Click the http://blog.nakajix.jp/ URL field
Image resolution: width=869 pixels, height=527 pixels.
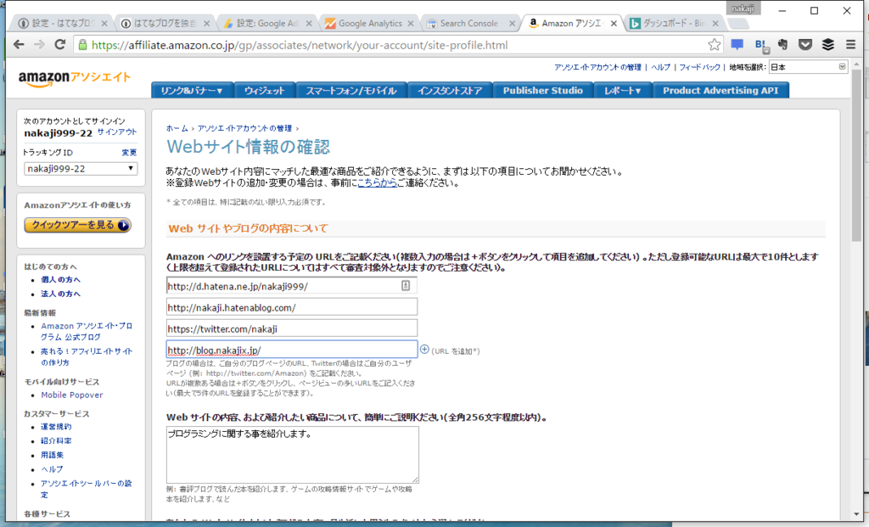pyautogui.click(x=292, y=350)
